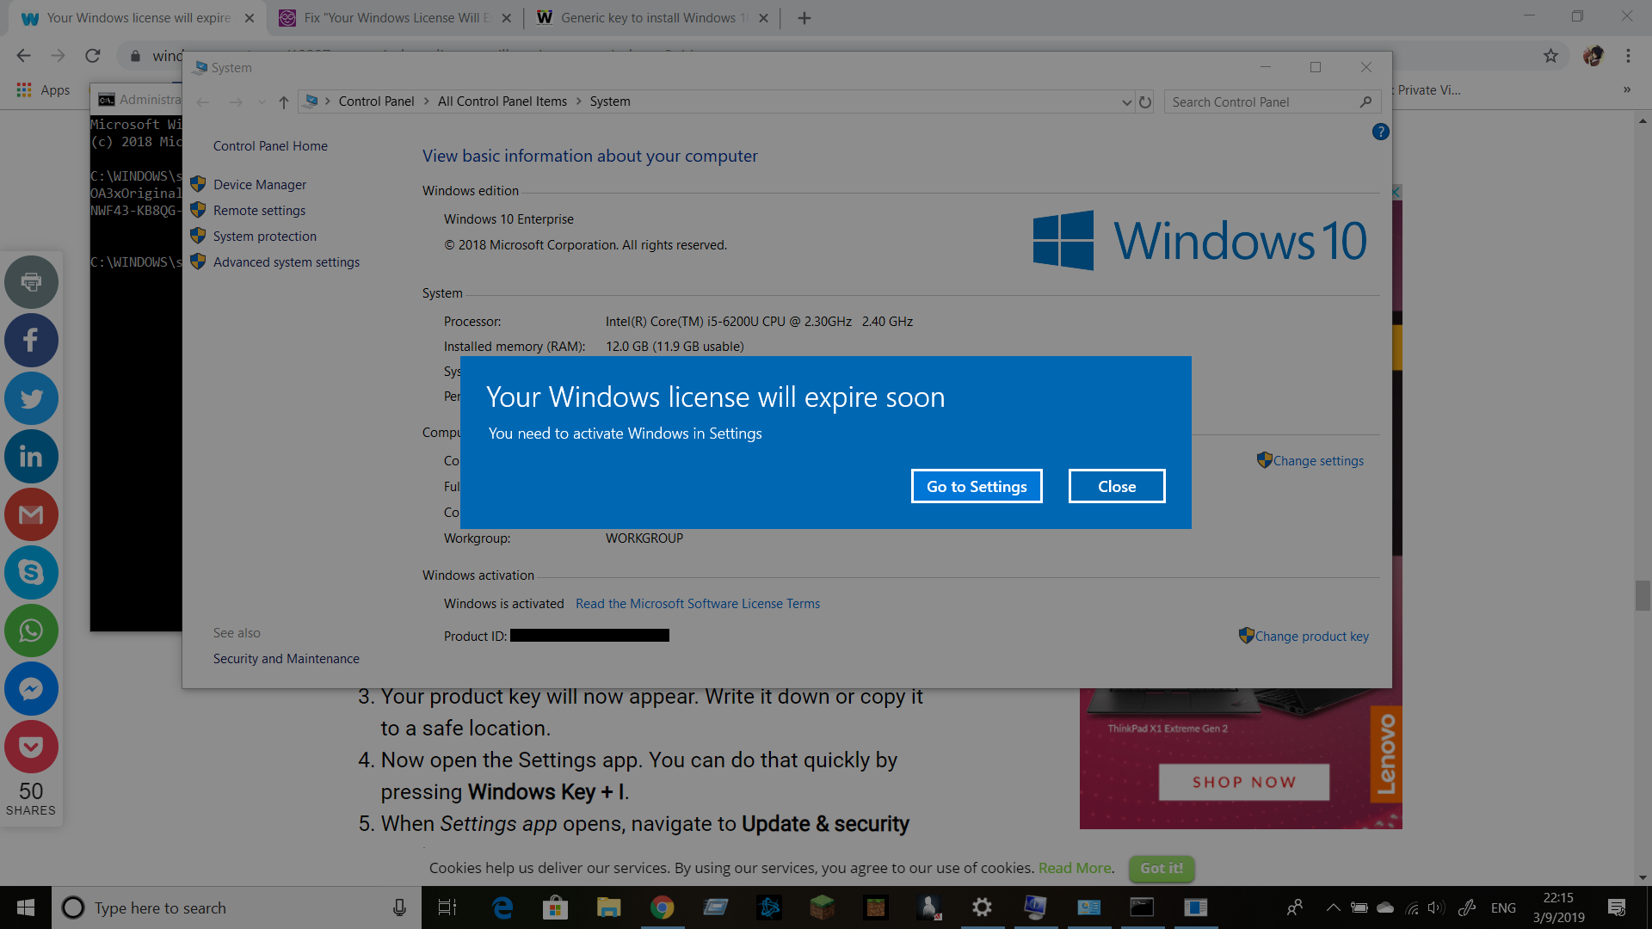Save the article to Pocket
The width and height of the screenshot is (1652, 929).
pyautogui.click(x=31, y=747)
